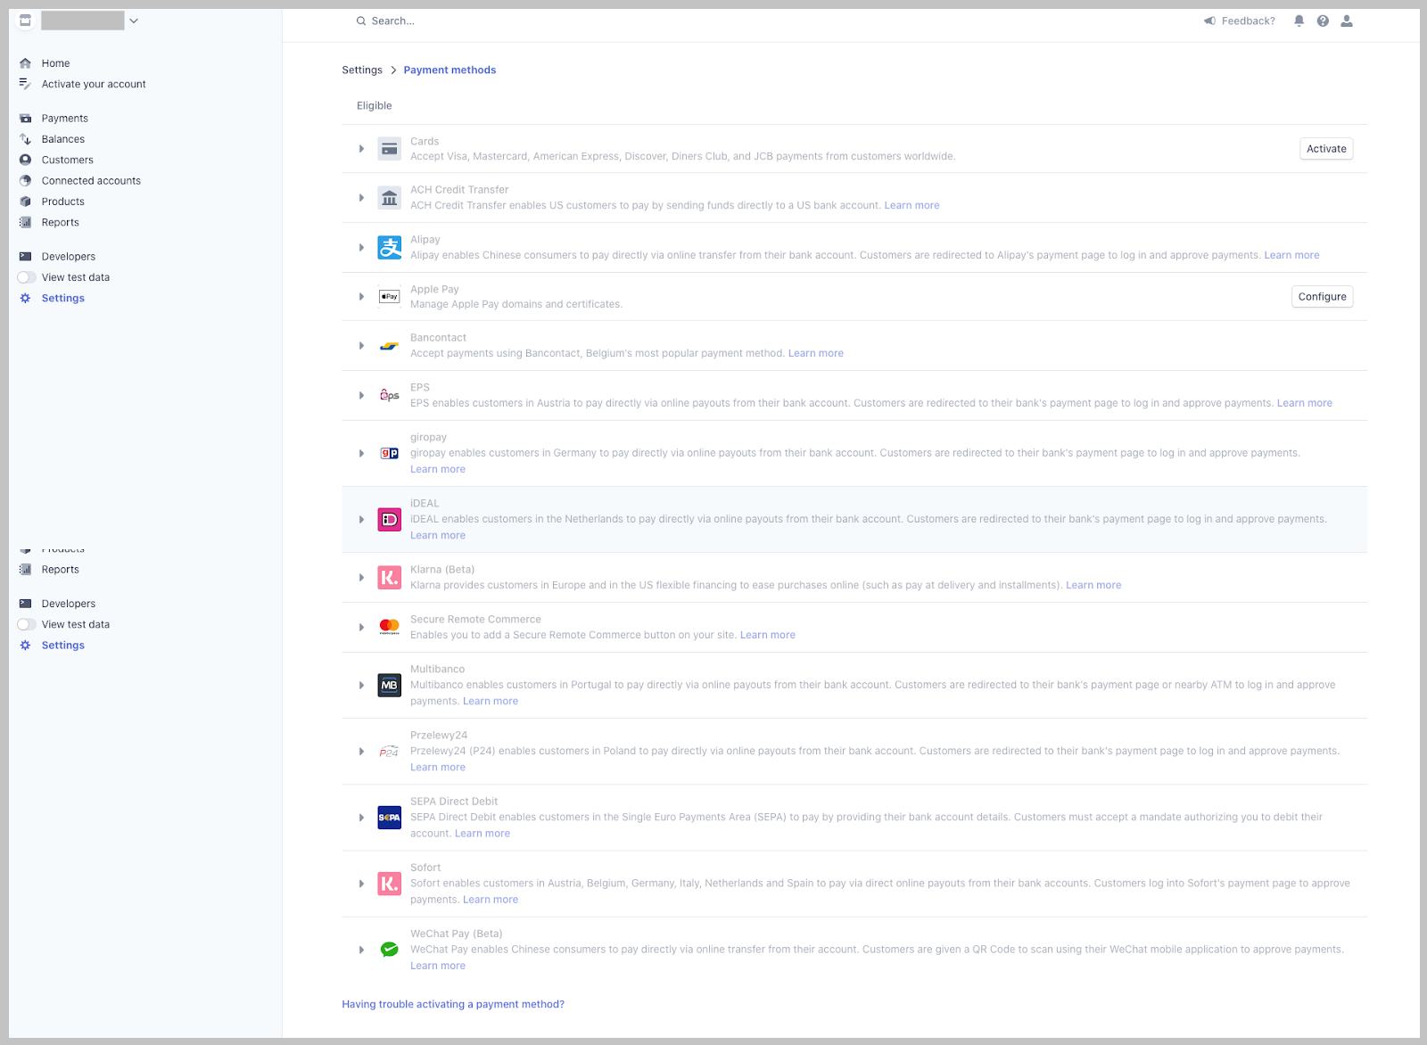Click Learn more for Secure Remote Commerce
The image size is (1427, 1045).
768,635
